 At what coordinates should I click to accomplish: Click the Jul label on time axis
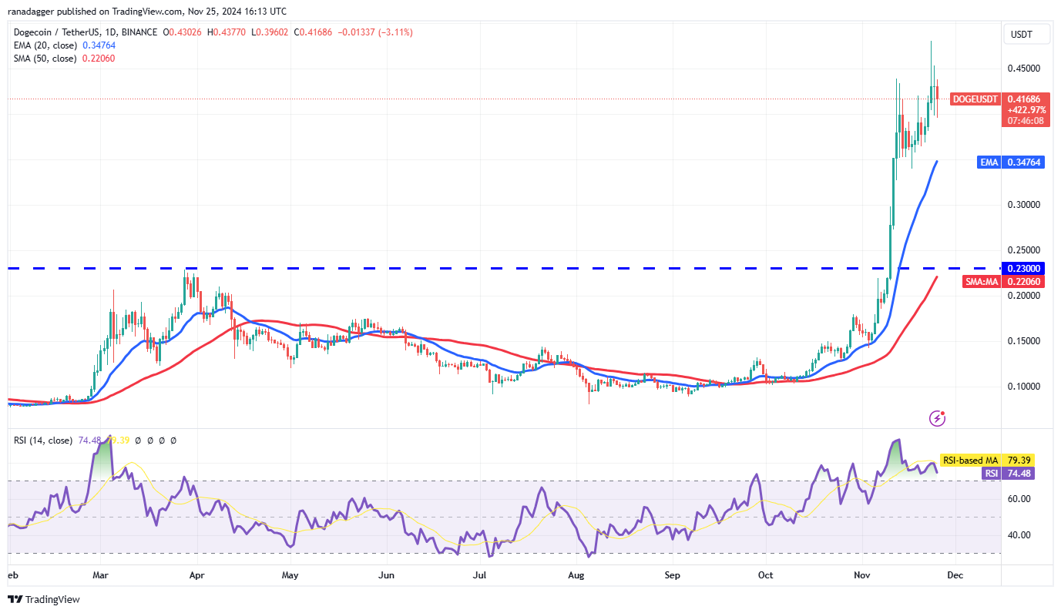coord(480,575)
